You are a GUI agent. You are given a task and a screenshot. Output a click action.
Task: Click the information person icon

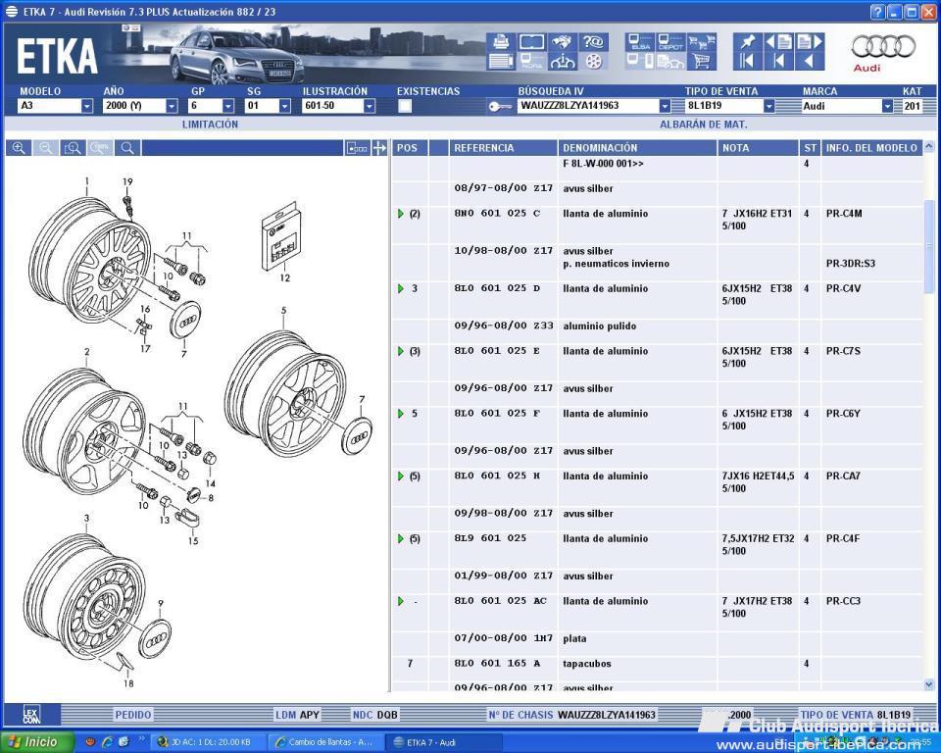point(563,61)
